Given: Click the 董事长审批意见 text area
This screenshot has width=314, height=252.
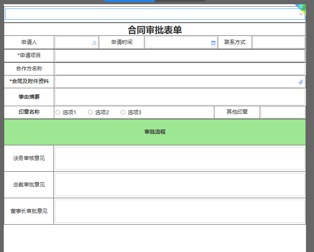Looking at the screenshot, I should click(x=180, y=211).
